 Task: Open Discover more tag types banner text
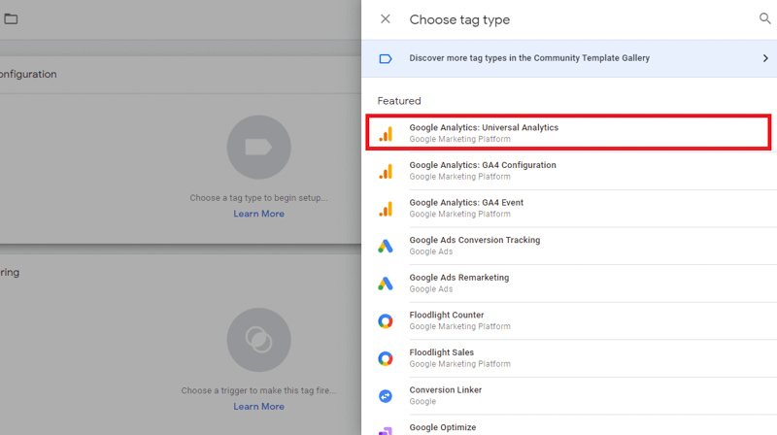pos(529,58)
